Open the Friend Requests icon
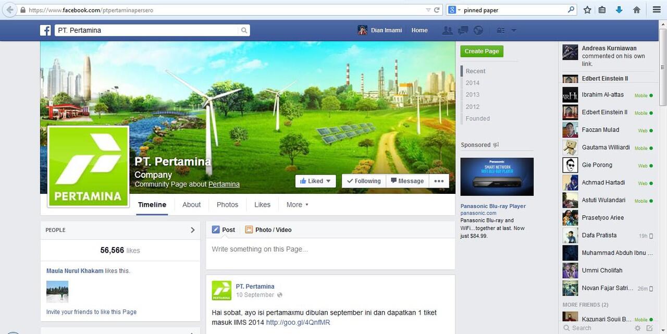Image resolution: width=667 pixels, height=334 pixels. pos(447,30)
